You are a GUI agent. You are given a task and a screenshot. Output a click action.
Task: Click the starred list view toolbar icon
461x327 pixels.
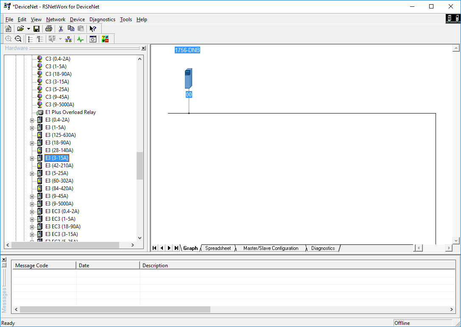pyautogui.click(x=40, y=39)
